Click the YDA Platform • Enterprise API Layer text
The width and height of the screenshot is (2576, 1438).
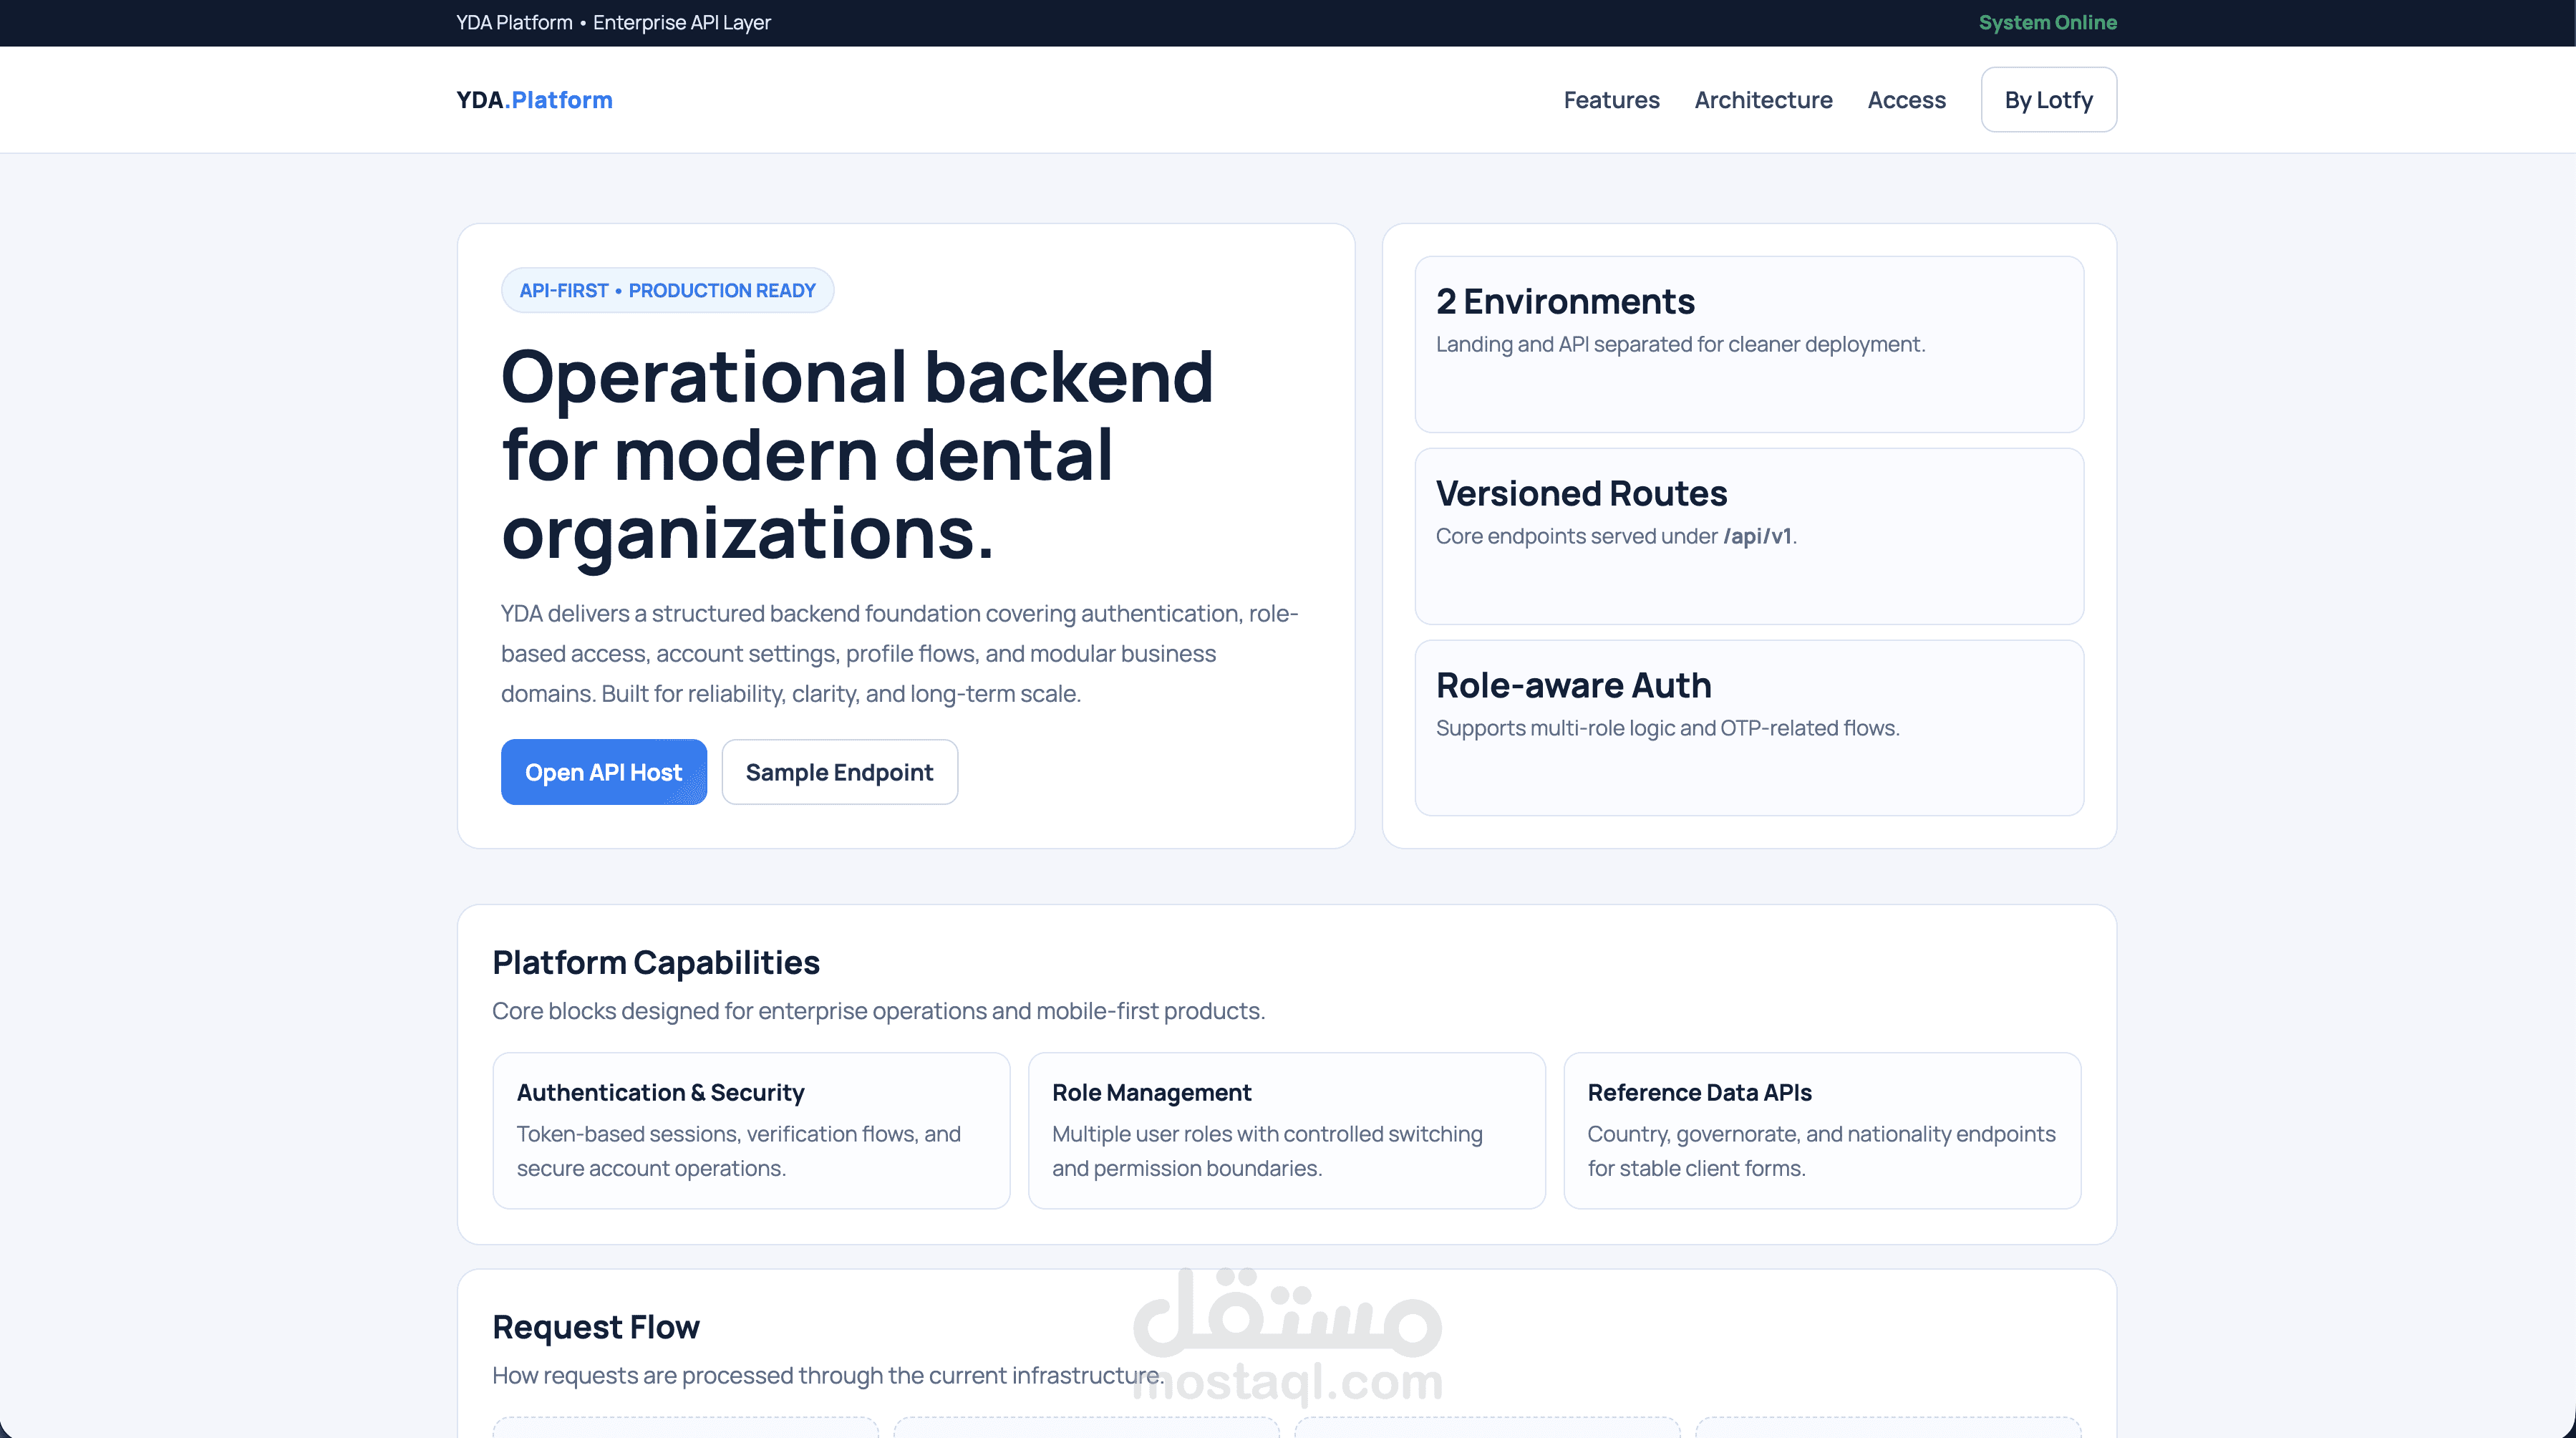pyautogui.click(x=613, y=22)
